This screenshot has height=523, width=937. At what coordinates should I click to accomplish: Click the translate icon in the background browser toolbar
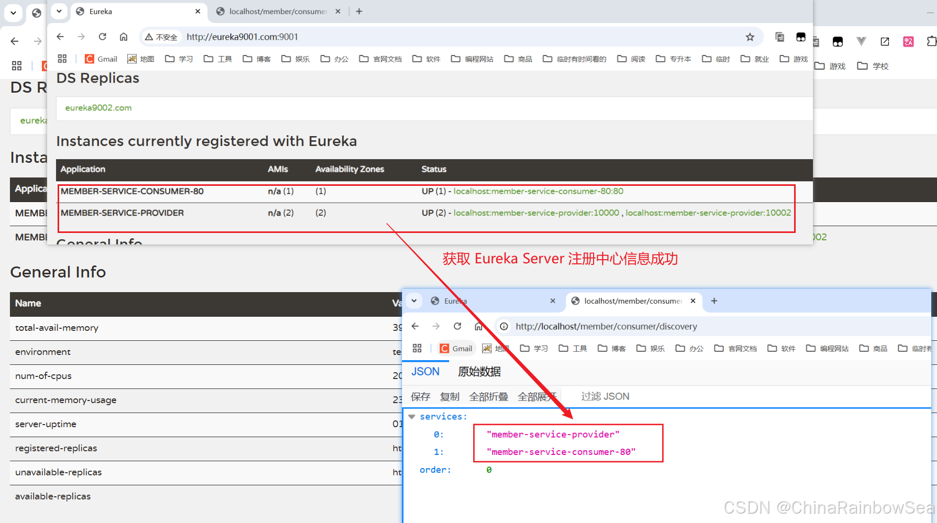click(x=908, y=42)
